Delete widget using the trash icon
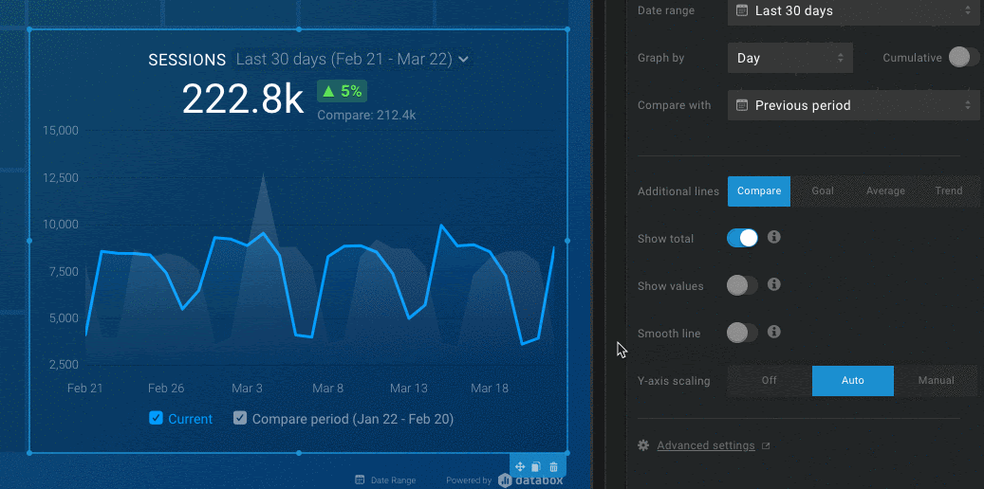The height and width of the screenshot is (489, 984). 554,466
